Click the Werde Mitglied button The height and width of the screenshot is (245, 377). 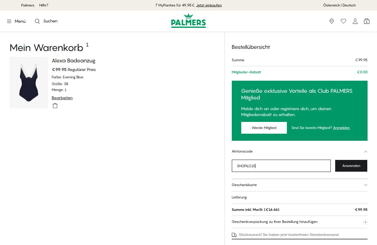point(264,128)
